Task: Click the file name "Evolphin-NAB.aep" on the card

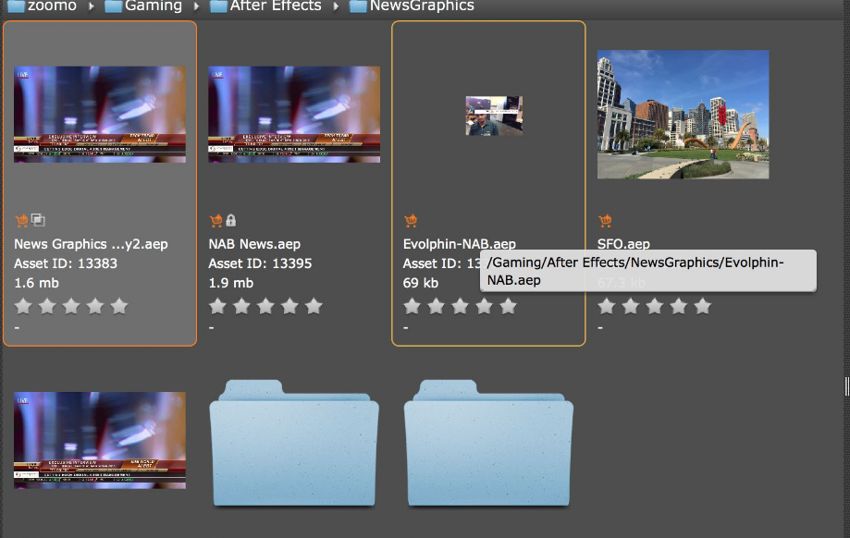Action: pyautogui.click(x=459, y=244)
